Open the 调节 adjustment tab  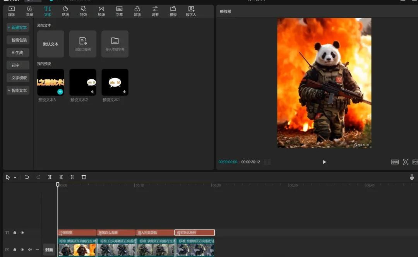(155, 12)
